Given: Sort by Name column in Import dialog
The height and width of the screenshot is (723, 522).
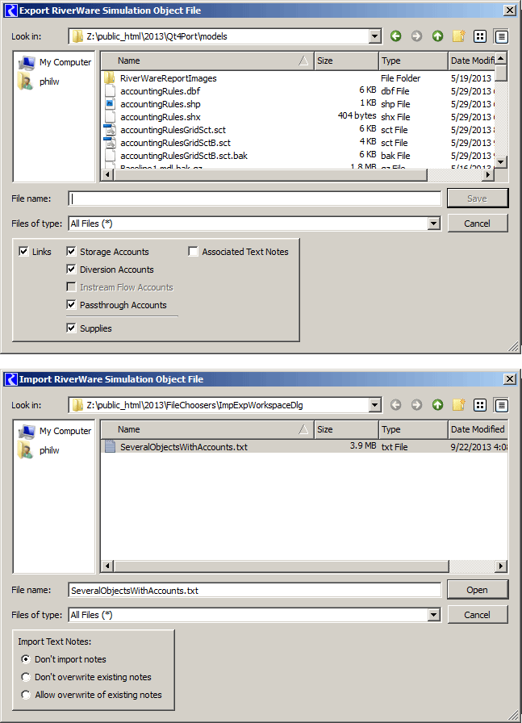Looking at the screenshot, I should (207, 430).
